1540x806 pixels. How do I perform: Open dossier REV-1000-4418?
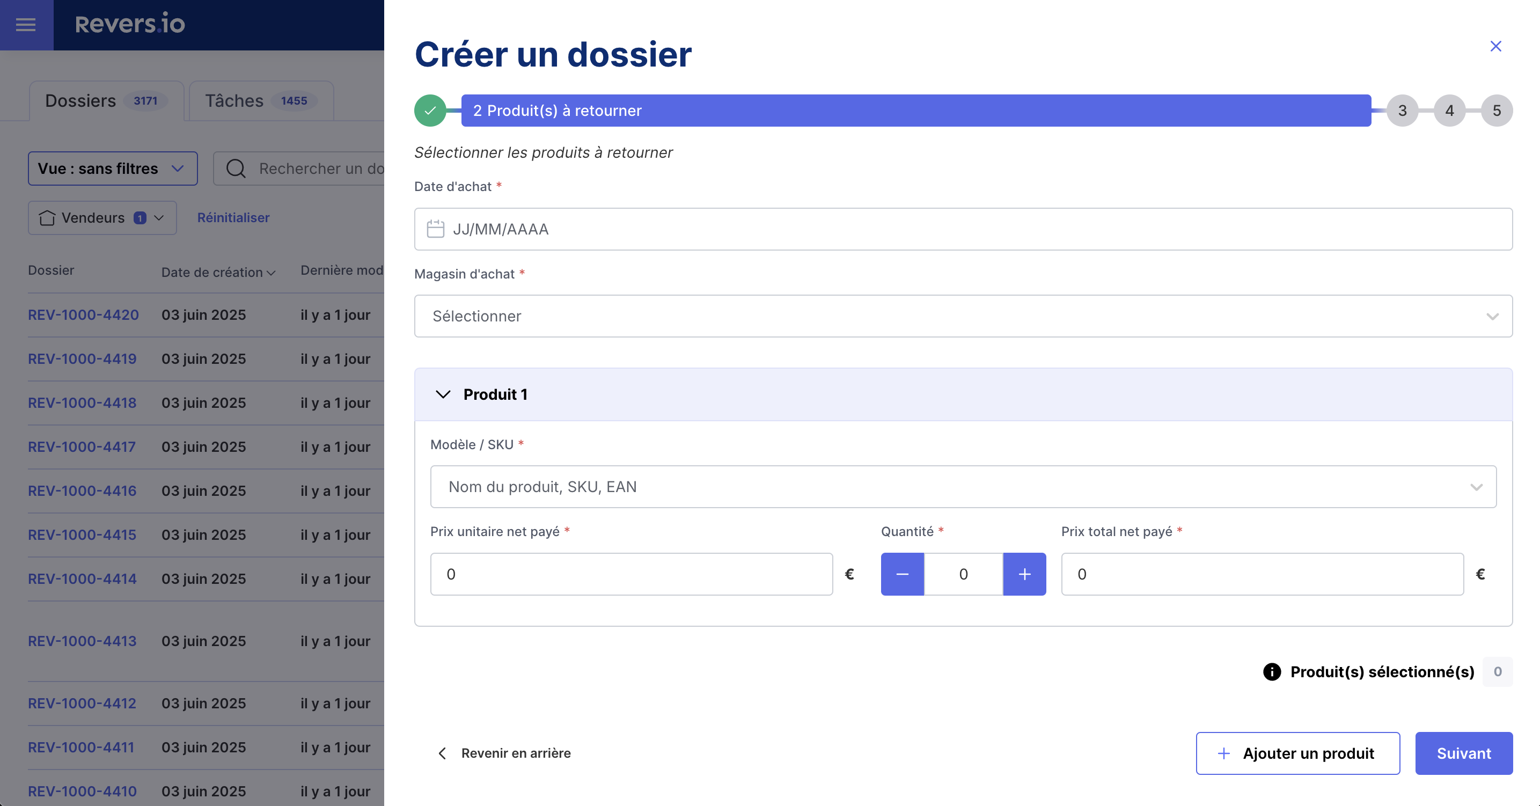(82, 403)
